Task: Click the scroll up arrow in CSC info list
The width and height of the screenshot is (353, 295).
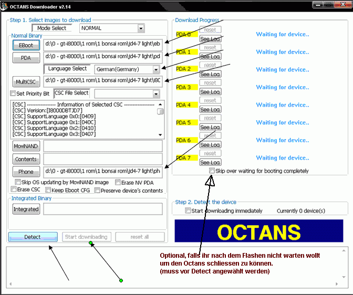Action: pyautogui.click(x=160, y=104)
